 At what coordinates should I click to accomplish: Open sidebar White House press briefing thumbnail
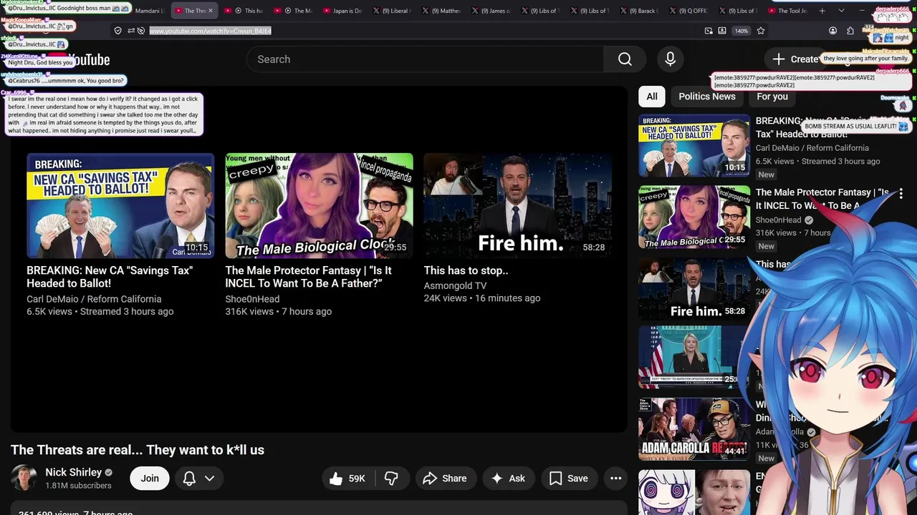[x=694, y=358]
